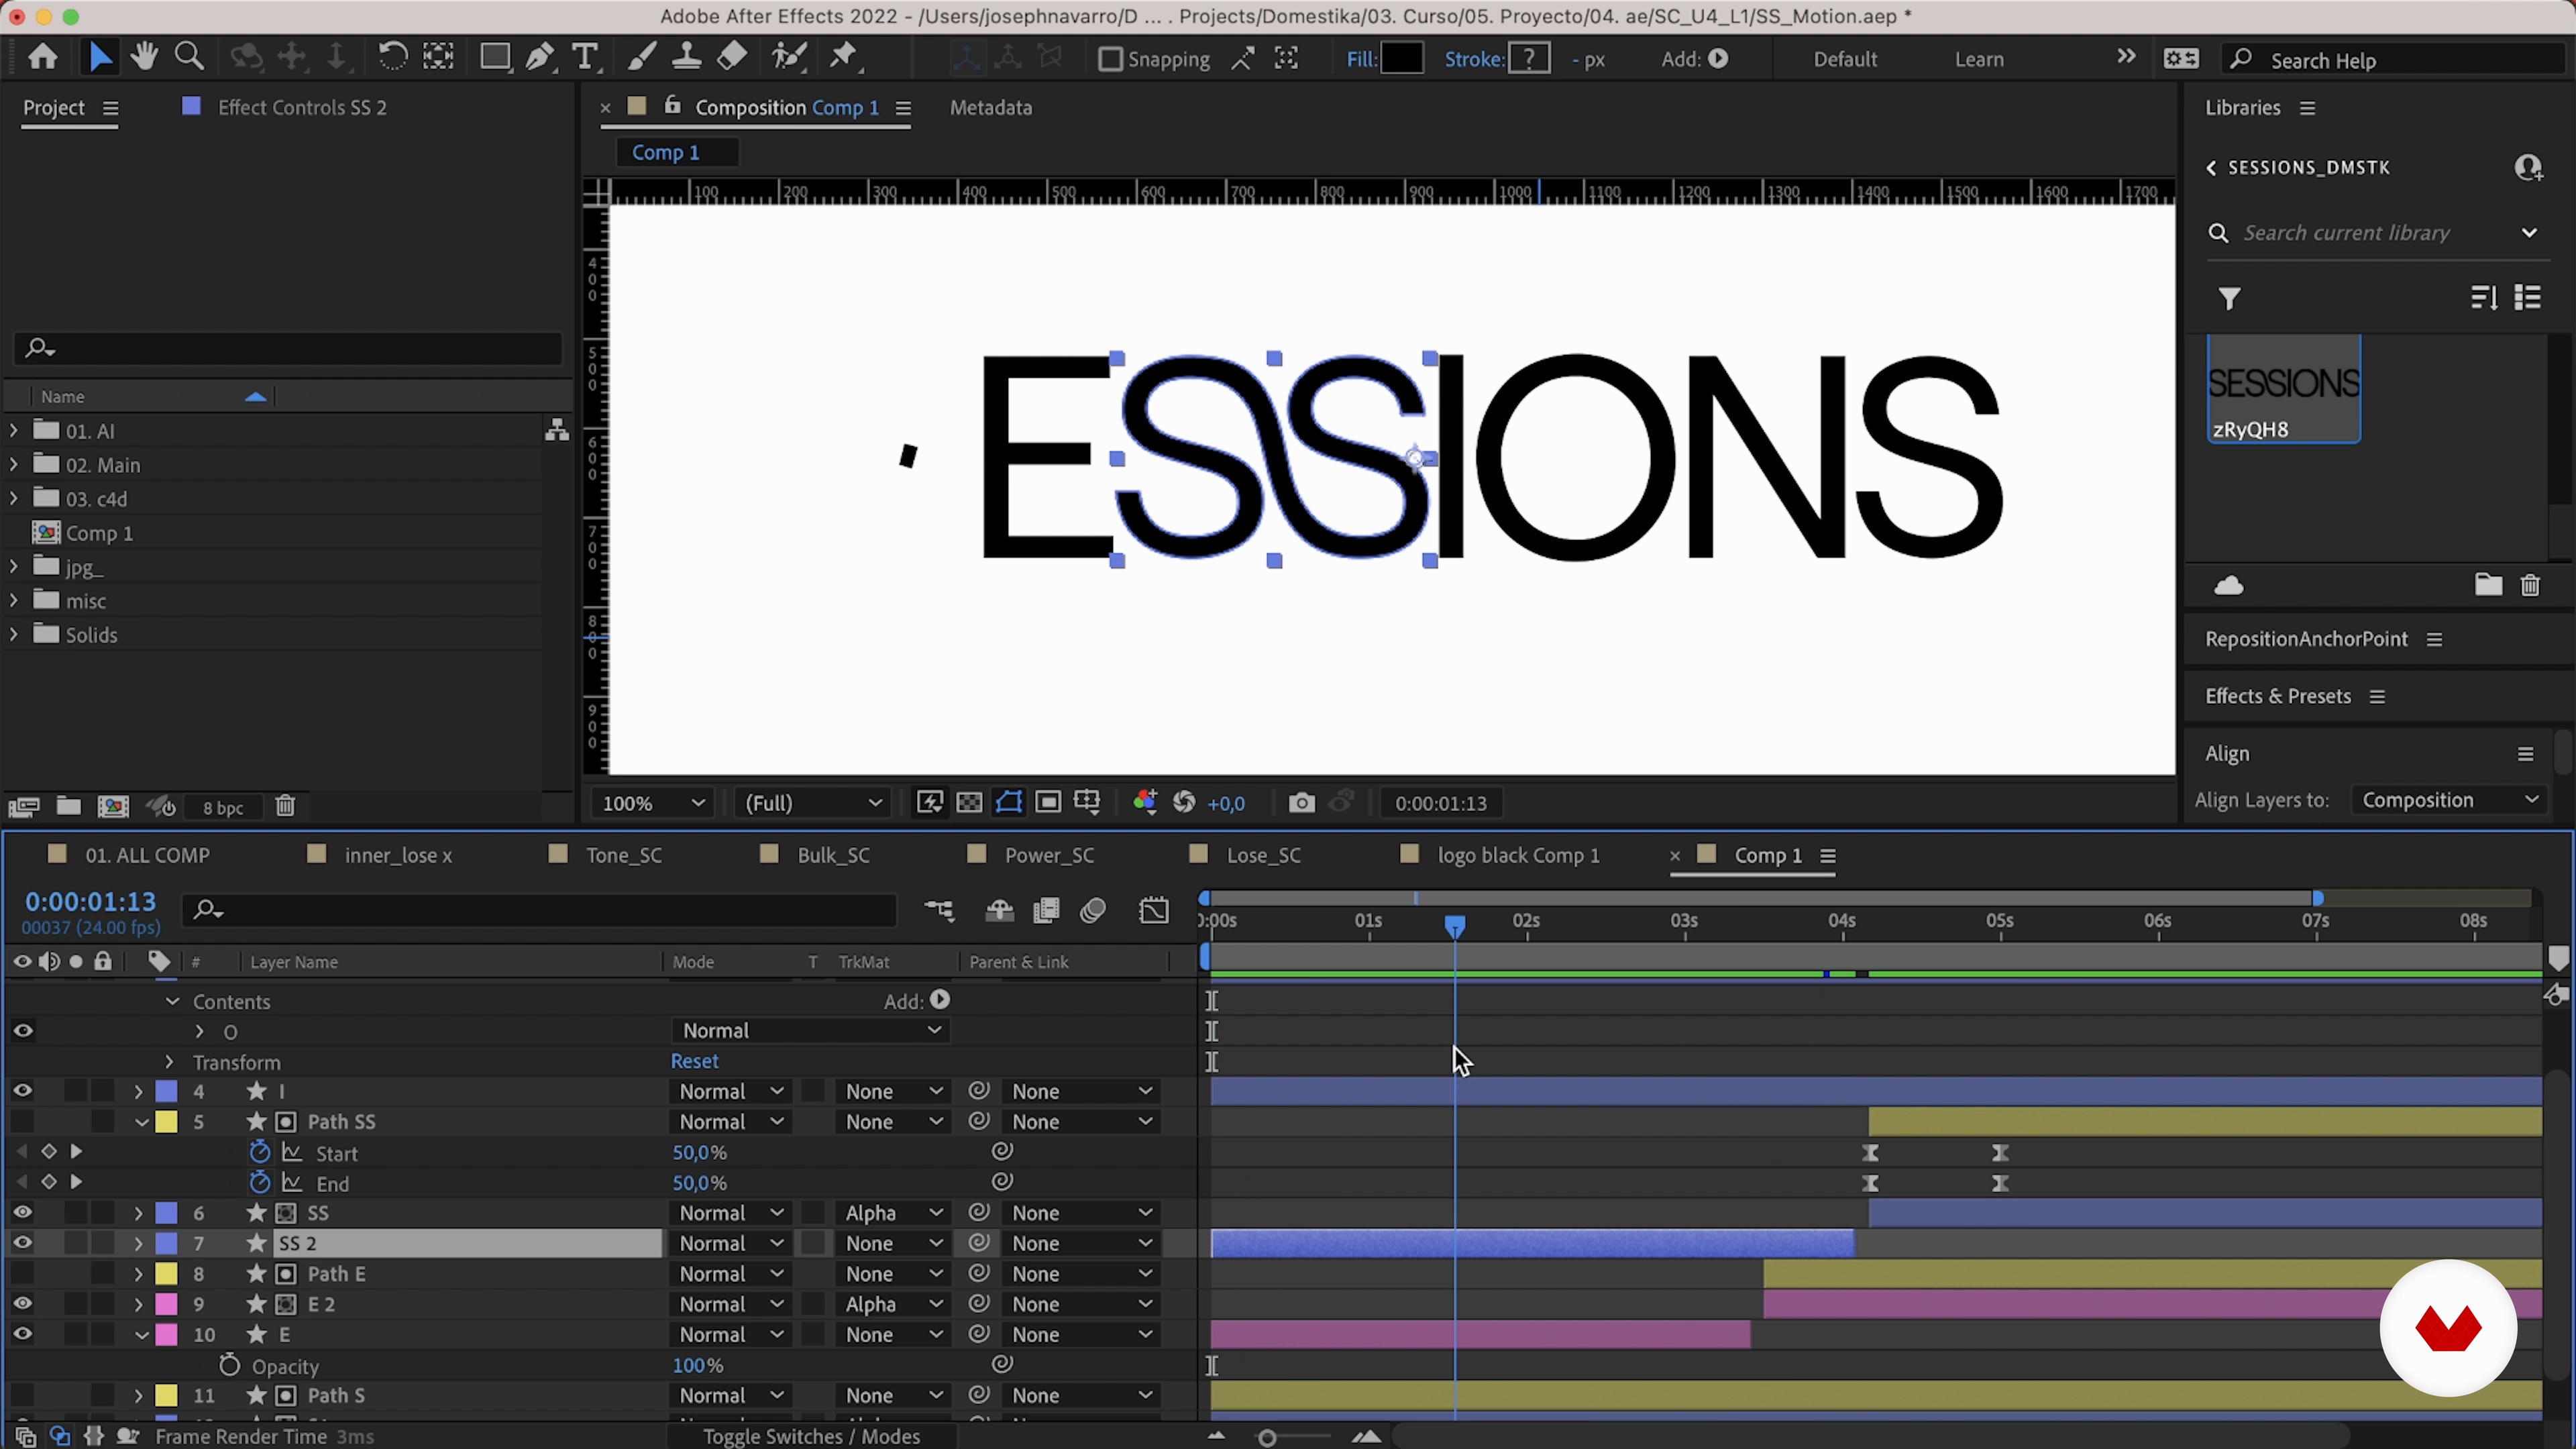This screenshot has height=1449, width=2576.
Task: Collapse layer 5 Path SS properties
Action: 141,1122
